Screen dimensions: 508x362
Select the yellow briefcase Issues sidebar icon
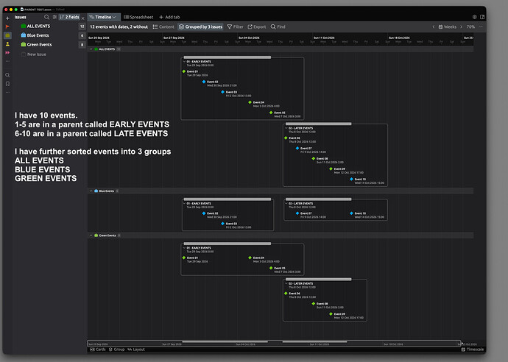[7, 35]
